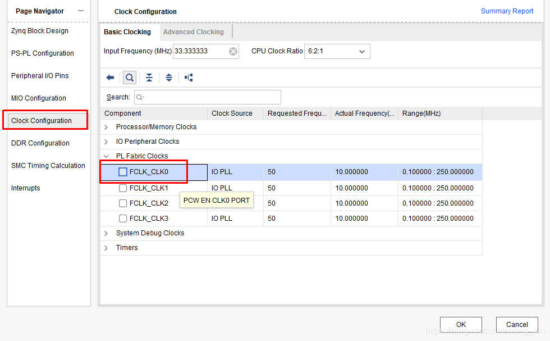Open Peripheral I/O Pins page
The width and height of the screenshot is (550, 341).
(40, 76)
